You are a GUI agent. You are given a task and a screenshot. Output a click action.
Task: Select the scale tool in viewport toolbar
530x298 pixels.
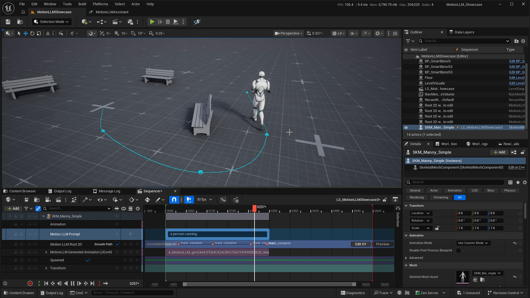pos(39,33)
